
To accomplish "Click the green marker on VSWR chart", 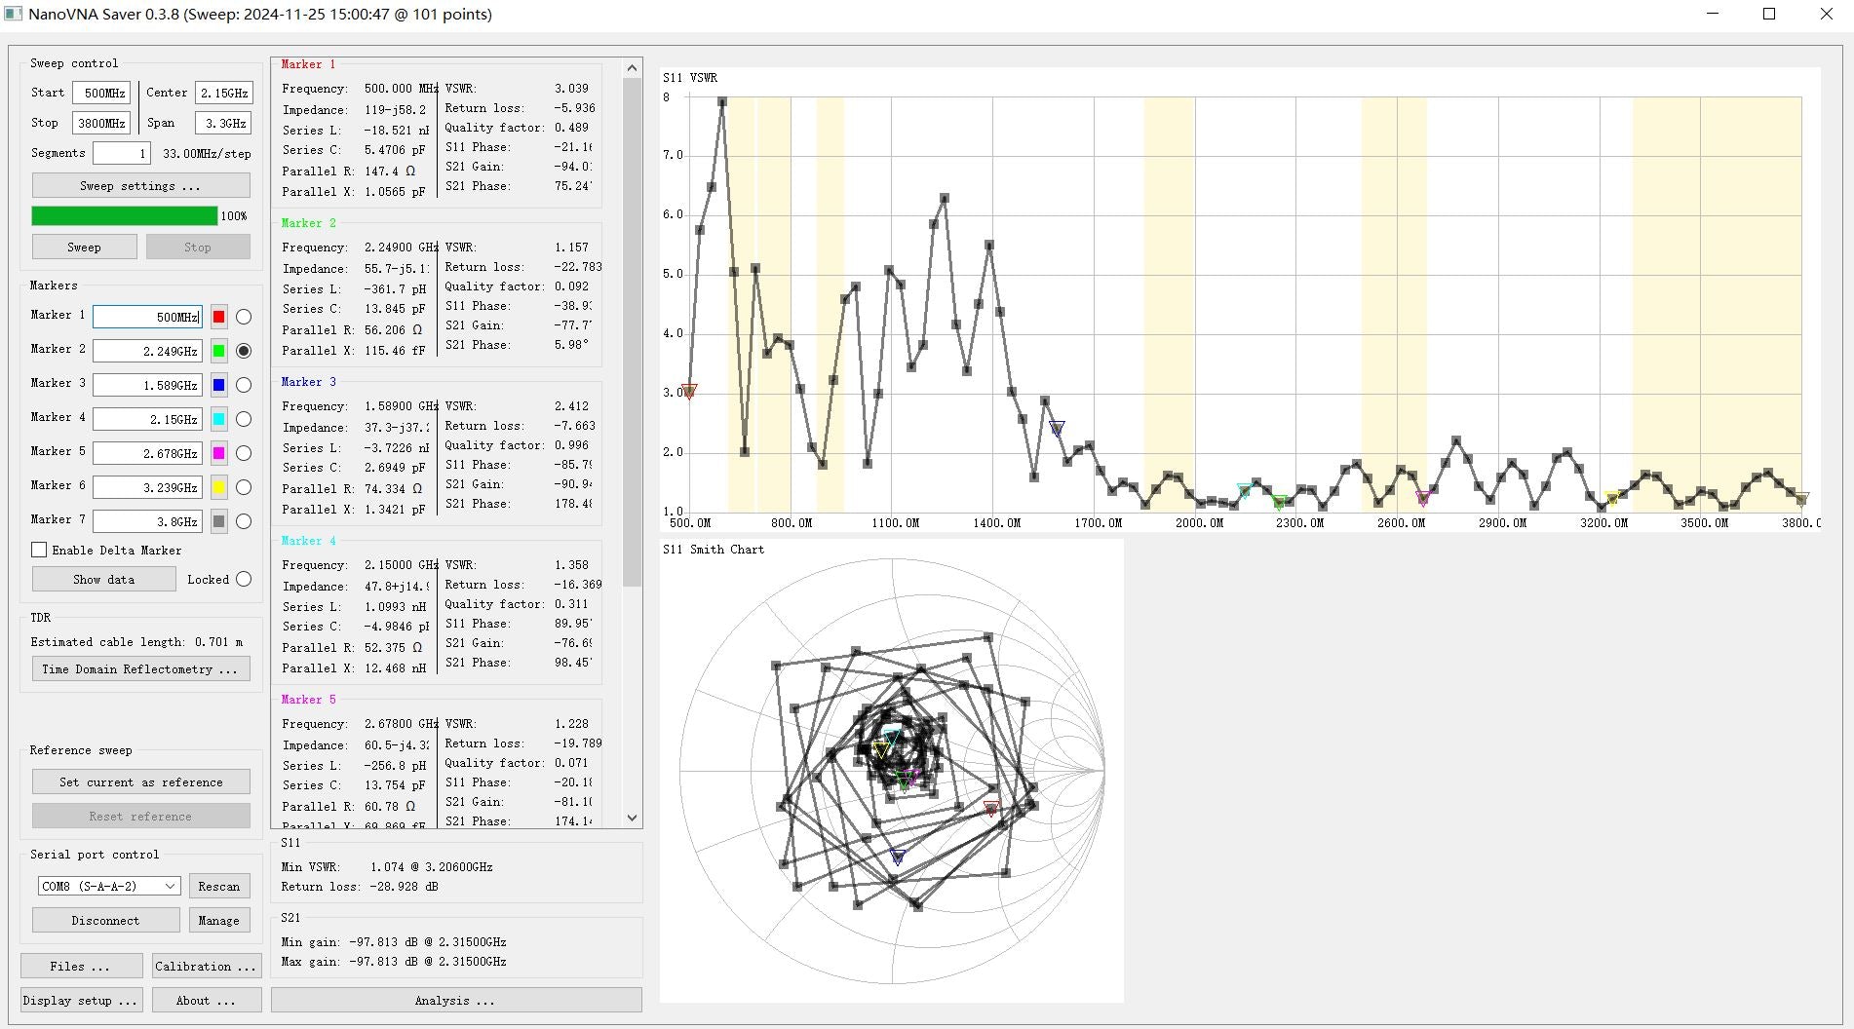I will point(1279,503).
